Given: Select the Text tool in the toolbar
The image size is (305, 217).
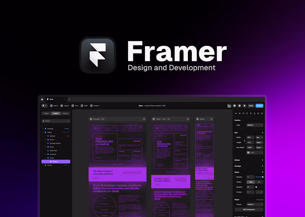Looking at the screenshot, I should coord(75,106).
